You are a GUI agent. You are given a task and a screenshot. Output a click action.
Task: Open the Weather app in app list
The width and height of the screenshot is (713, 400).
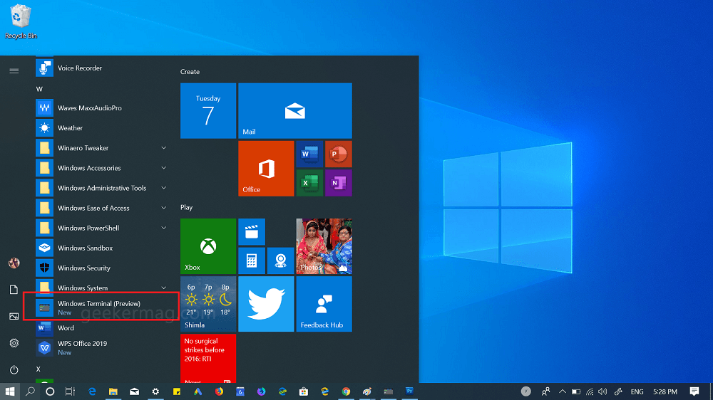(x=102, y=128)
